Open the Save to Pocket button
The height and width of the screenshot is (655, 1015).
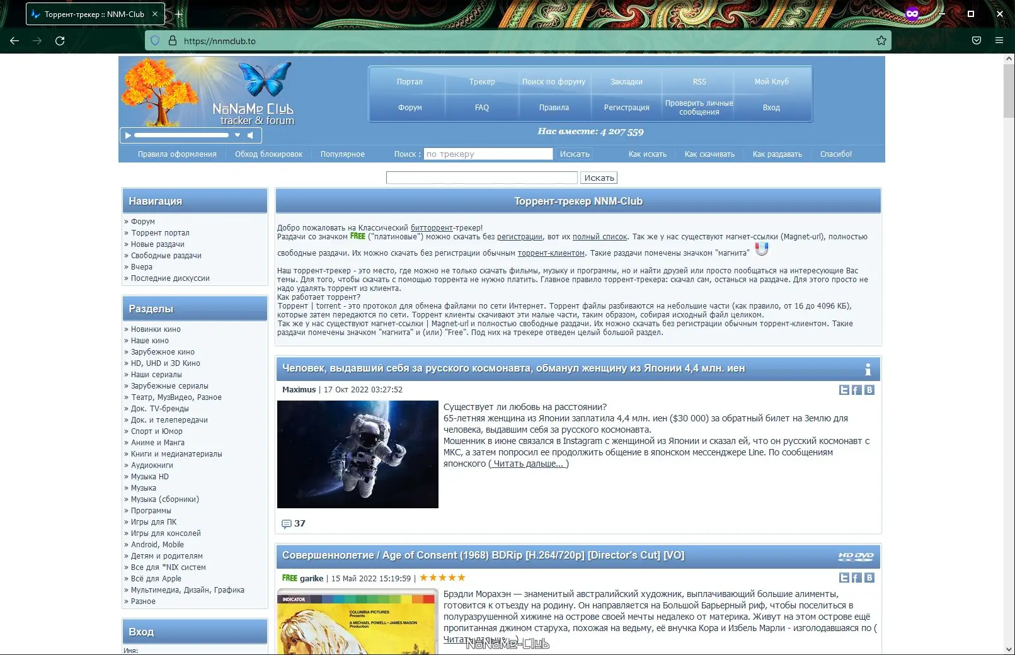tap(976, 41)
